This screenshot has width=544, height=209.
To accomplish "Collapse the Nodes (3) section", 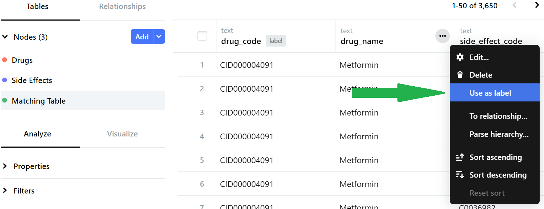I will pos(5,37).
